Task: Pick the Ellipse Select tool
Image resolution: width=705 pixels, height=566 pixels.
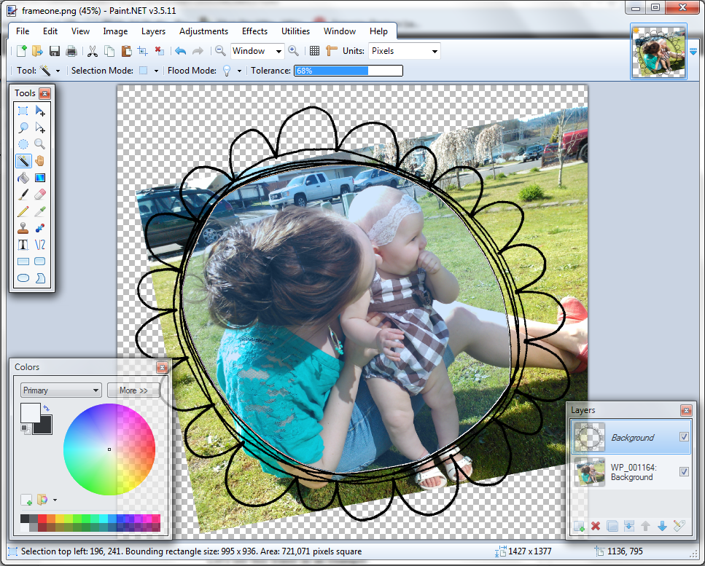Action: [x=23, y=144]
